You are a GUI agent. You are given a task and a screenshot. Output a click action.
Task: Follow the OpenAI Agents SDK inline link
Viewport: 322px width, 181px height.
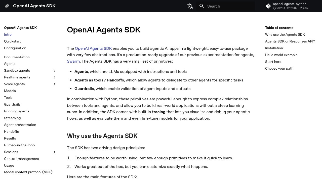[93, 49]
